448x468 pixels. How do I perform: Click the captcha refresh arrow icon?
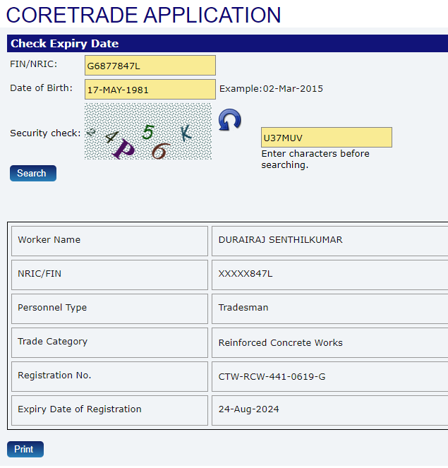coord(229,120)
